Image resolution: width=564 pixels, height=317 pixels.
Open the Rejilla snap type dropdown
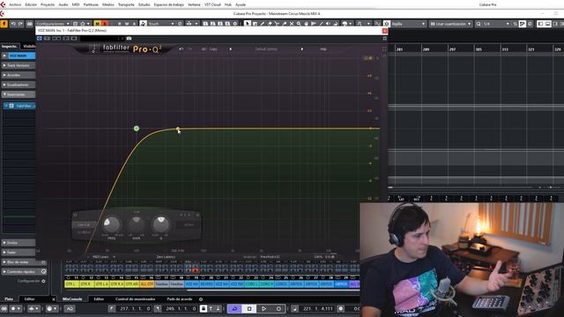408,24
